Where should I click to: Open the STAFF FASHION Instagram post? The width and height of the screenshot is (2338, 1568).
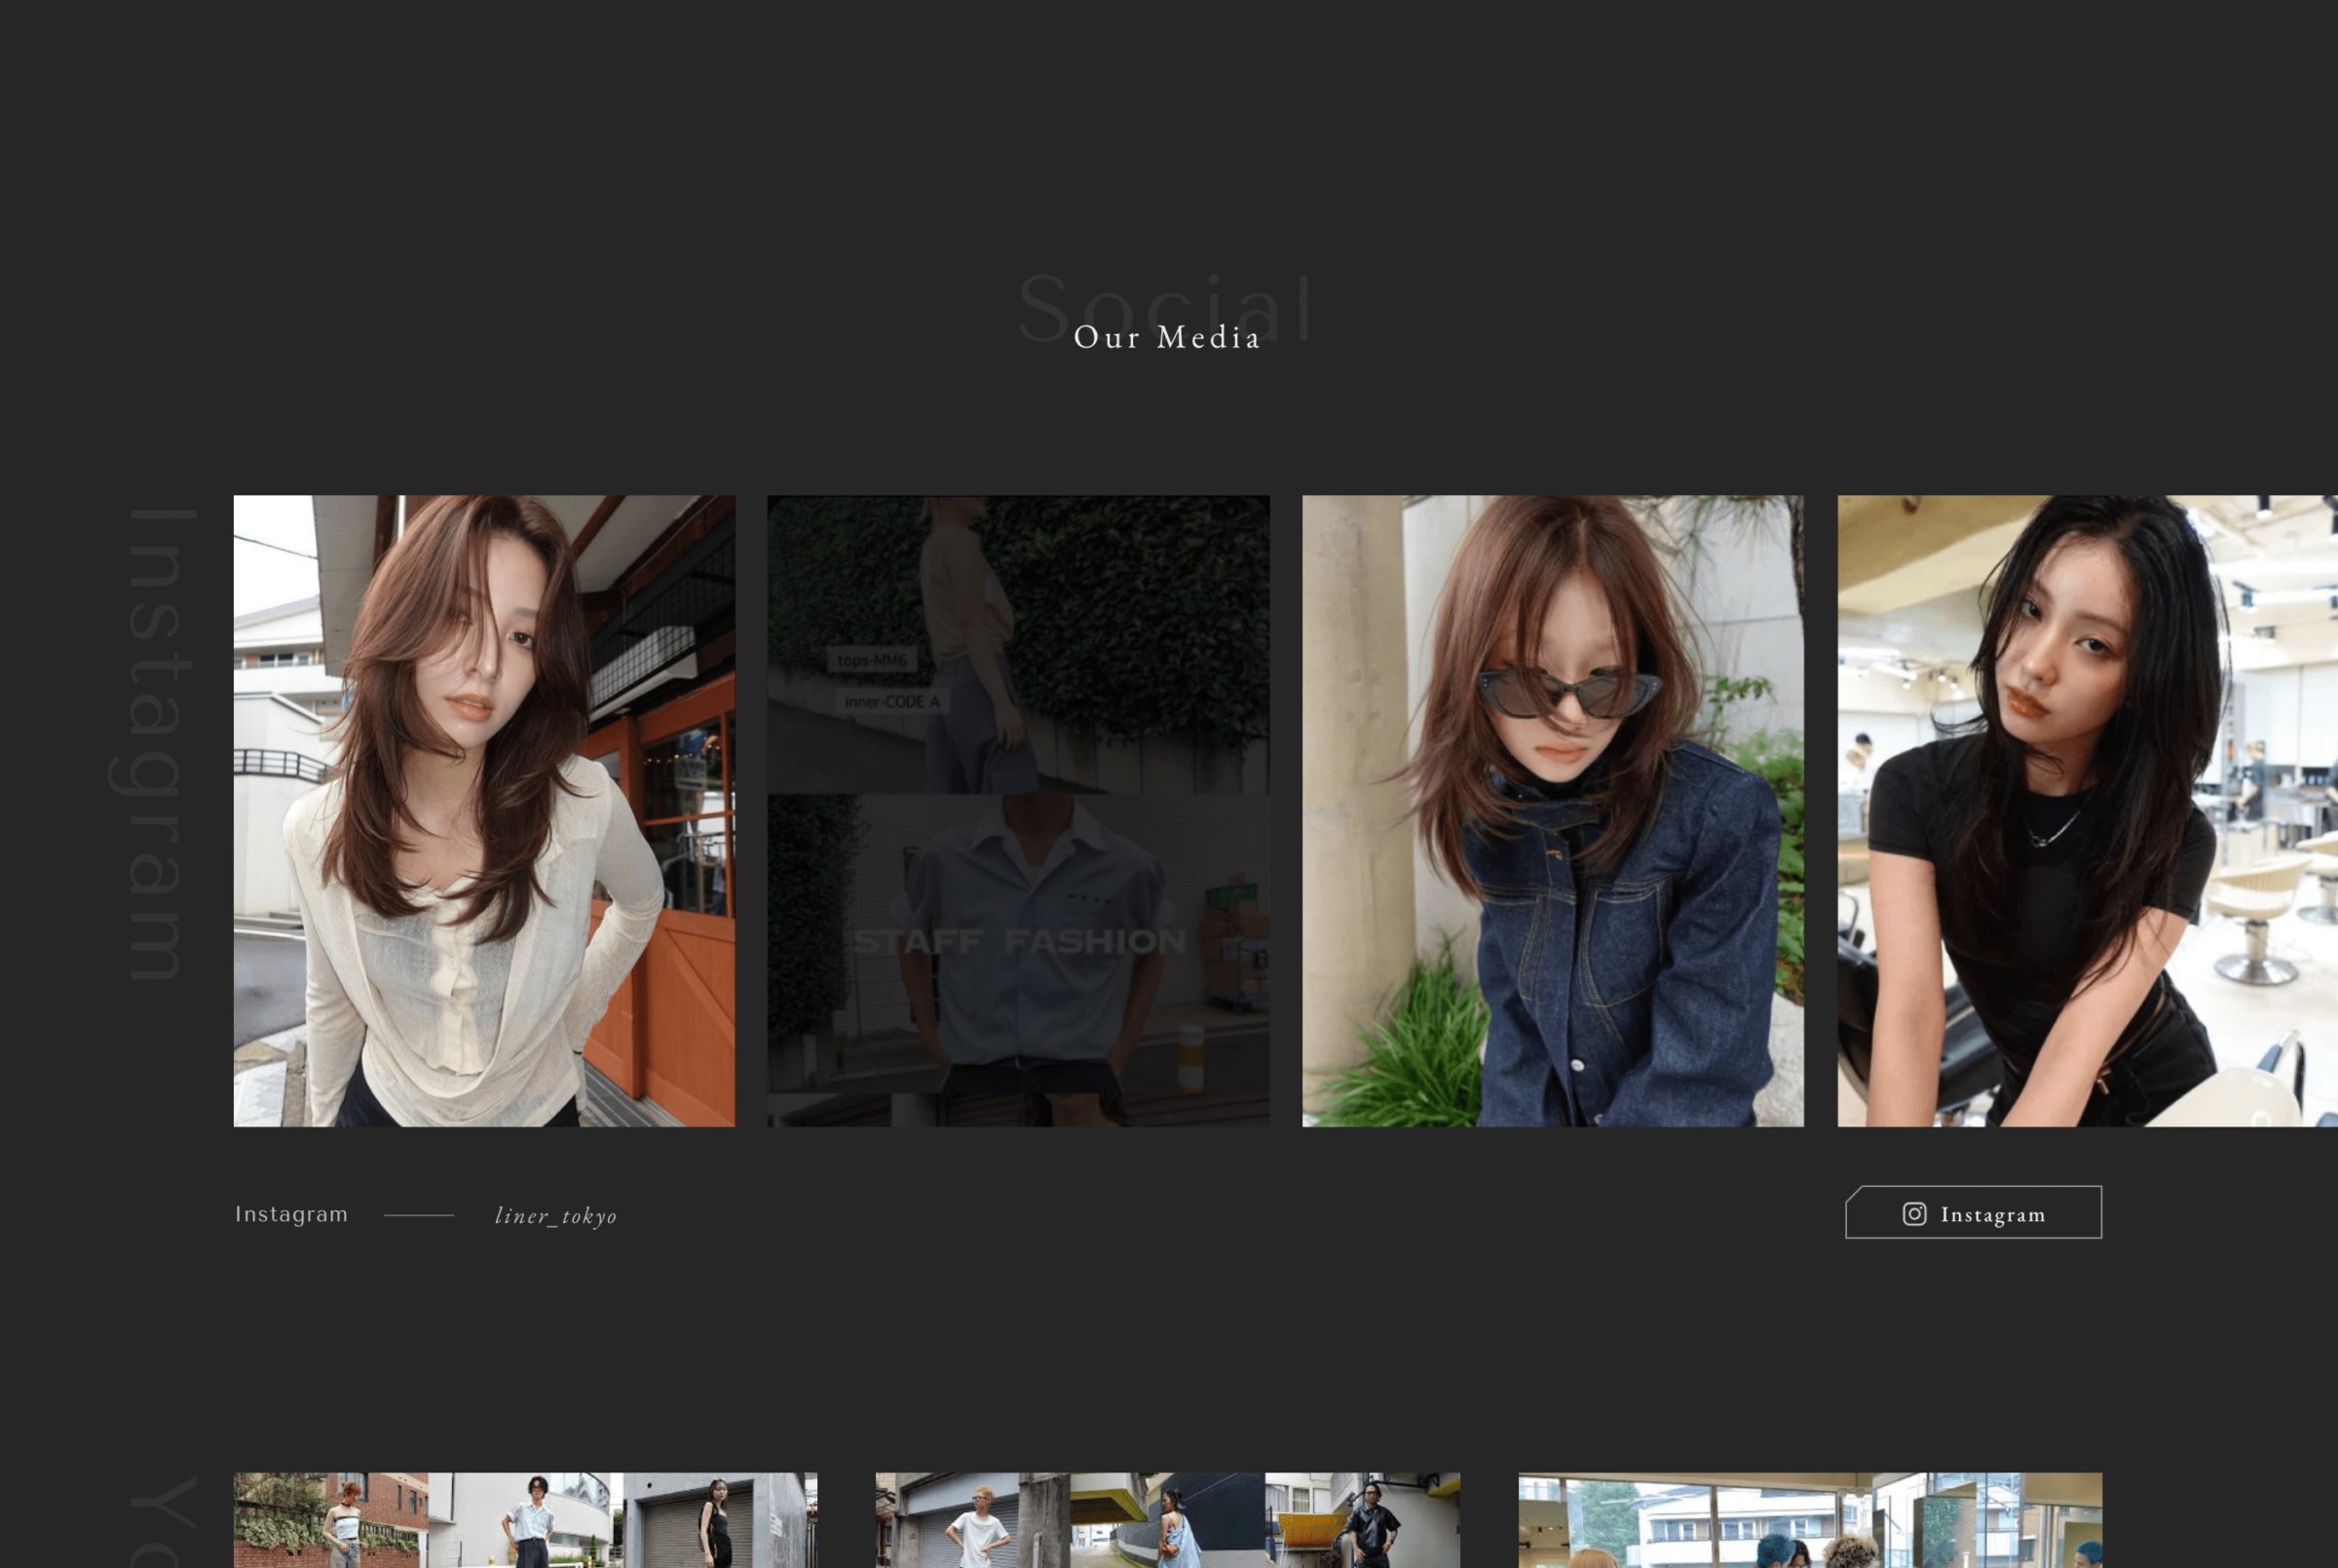point(1018,811)
